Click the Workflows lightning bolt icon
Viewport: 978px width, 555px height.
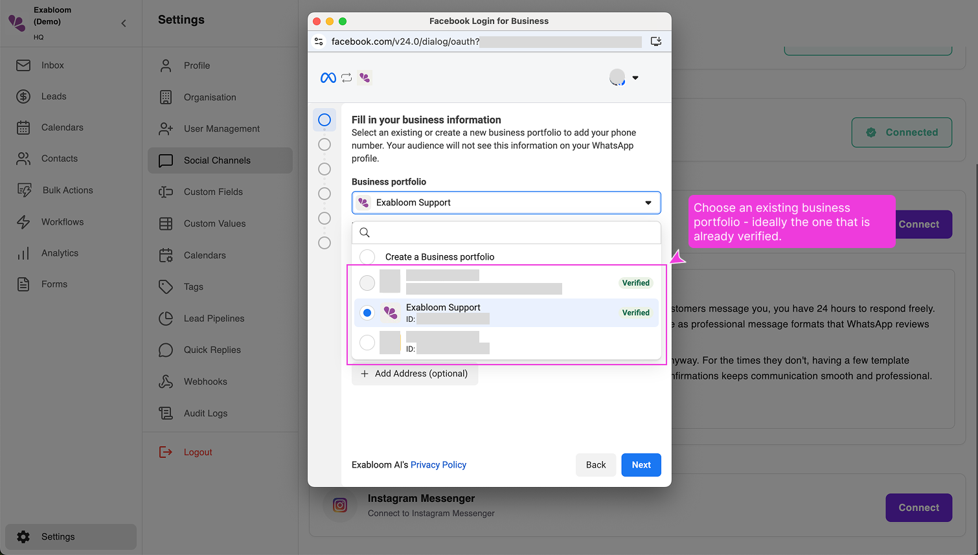coord(23,222)
